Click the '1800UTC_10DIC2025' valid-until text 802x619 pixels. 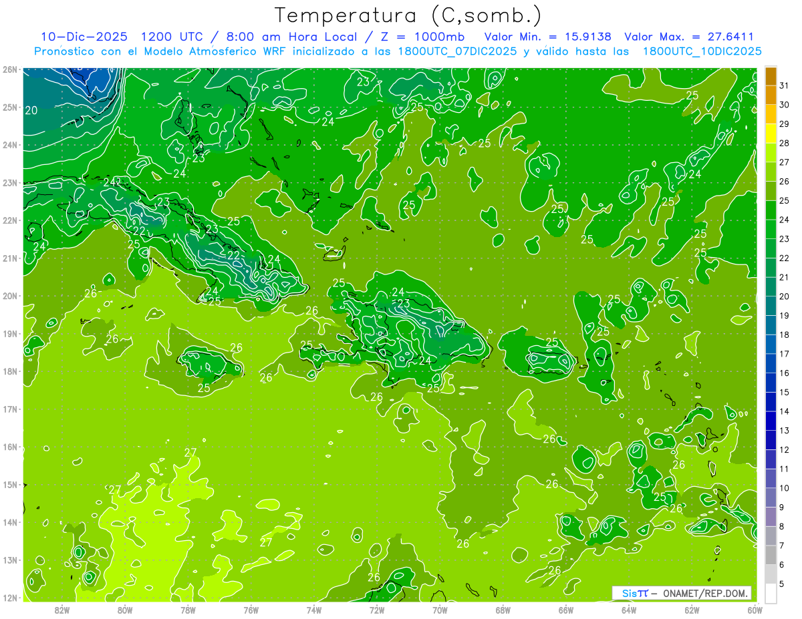[702, 51]
